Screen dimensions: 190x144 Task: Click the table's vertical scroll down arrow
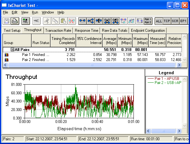(184, 59)
